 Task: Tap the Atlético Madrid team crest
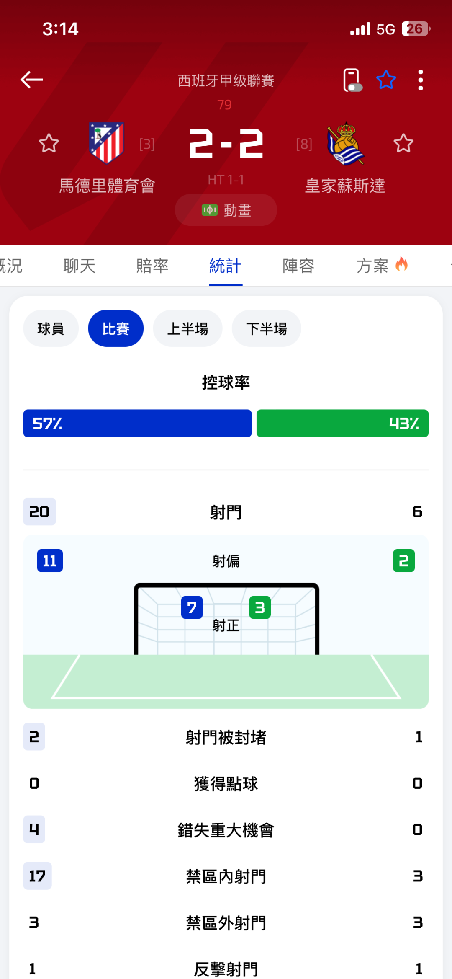(x=107, y=142)
